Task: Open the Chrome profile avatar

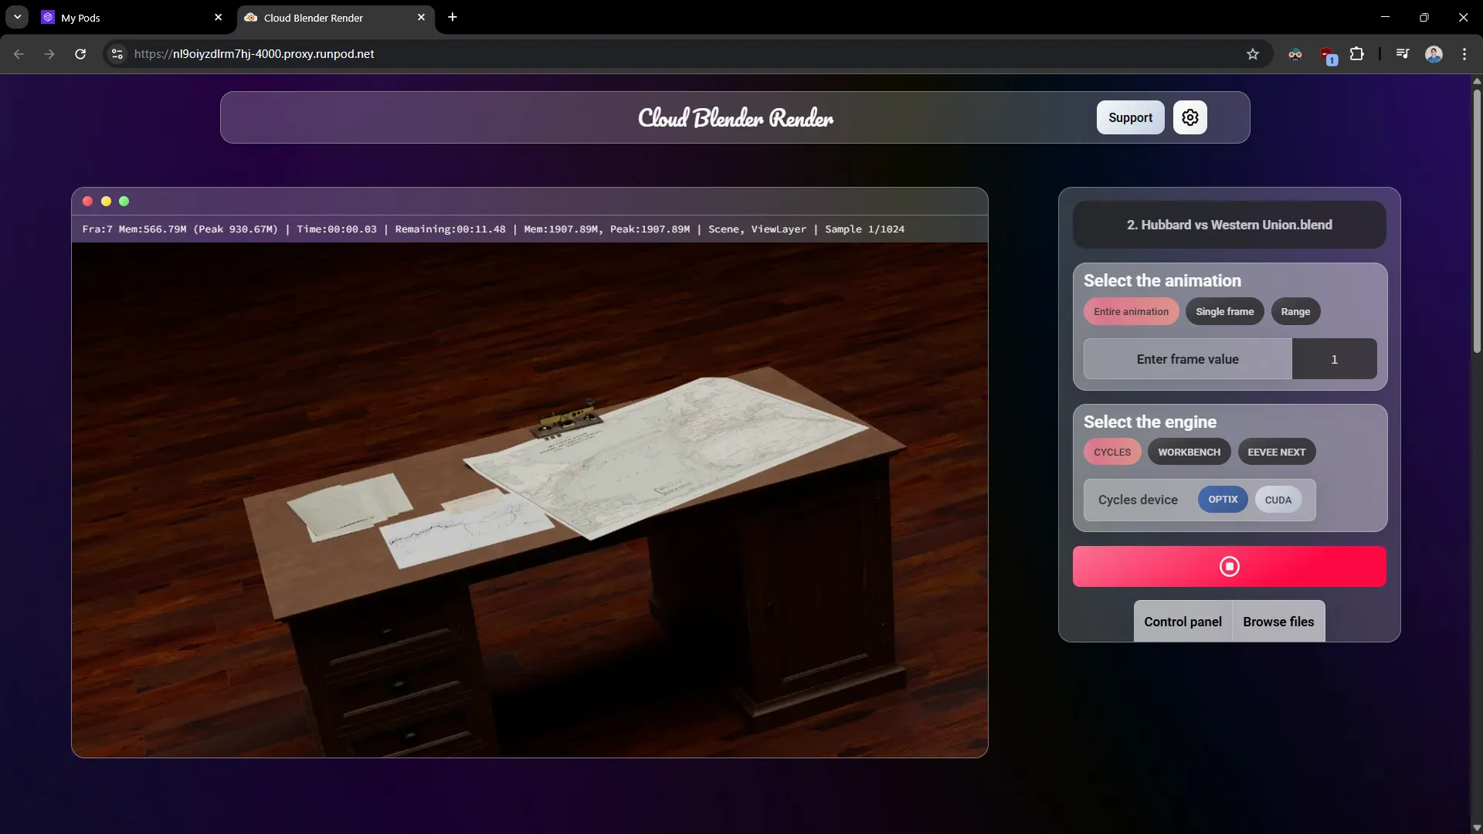Action: (x=1435, y=54)
